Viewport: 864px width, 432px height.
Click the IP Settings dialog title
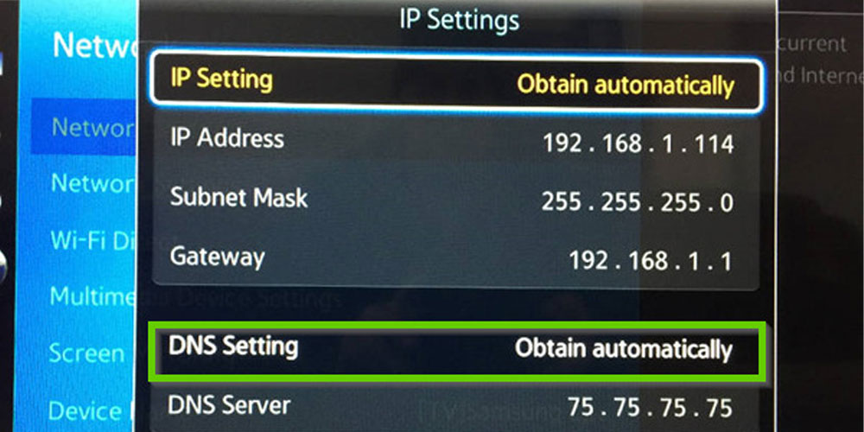pos(459,21)
